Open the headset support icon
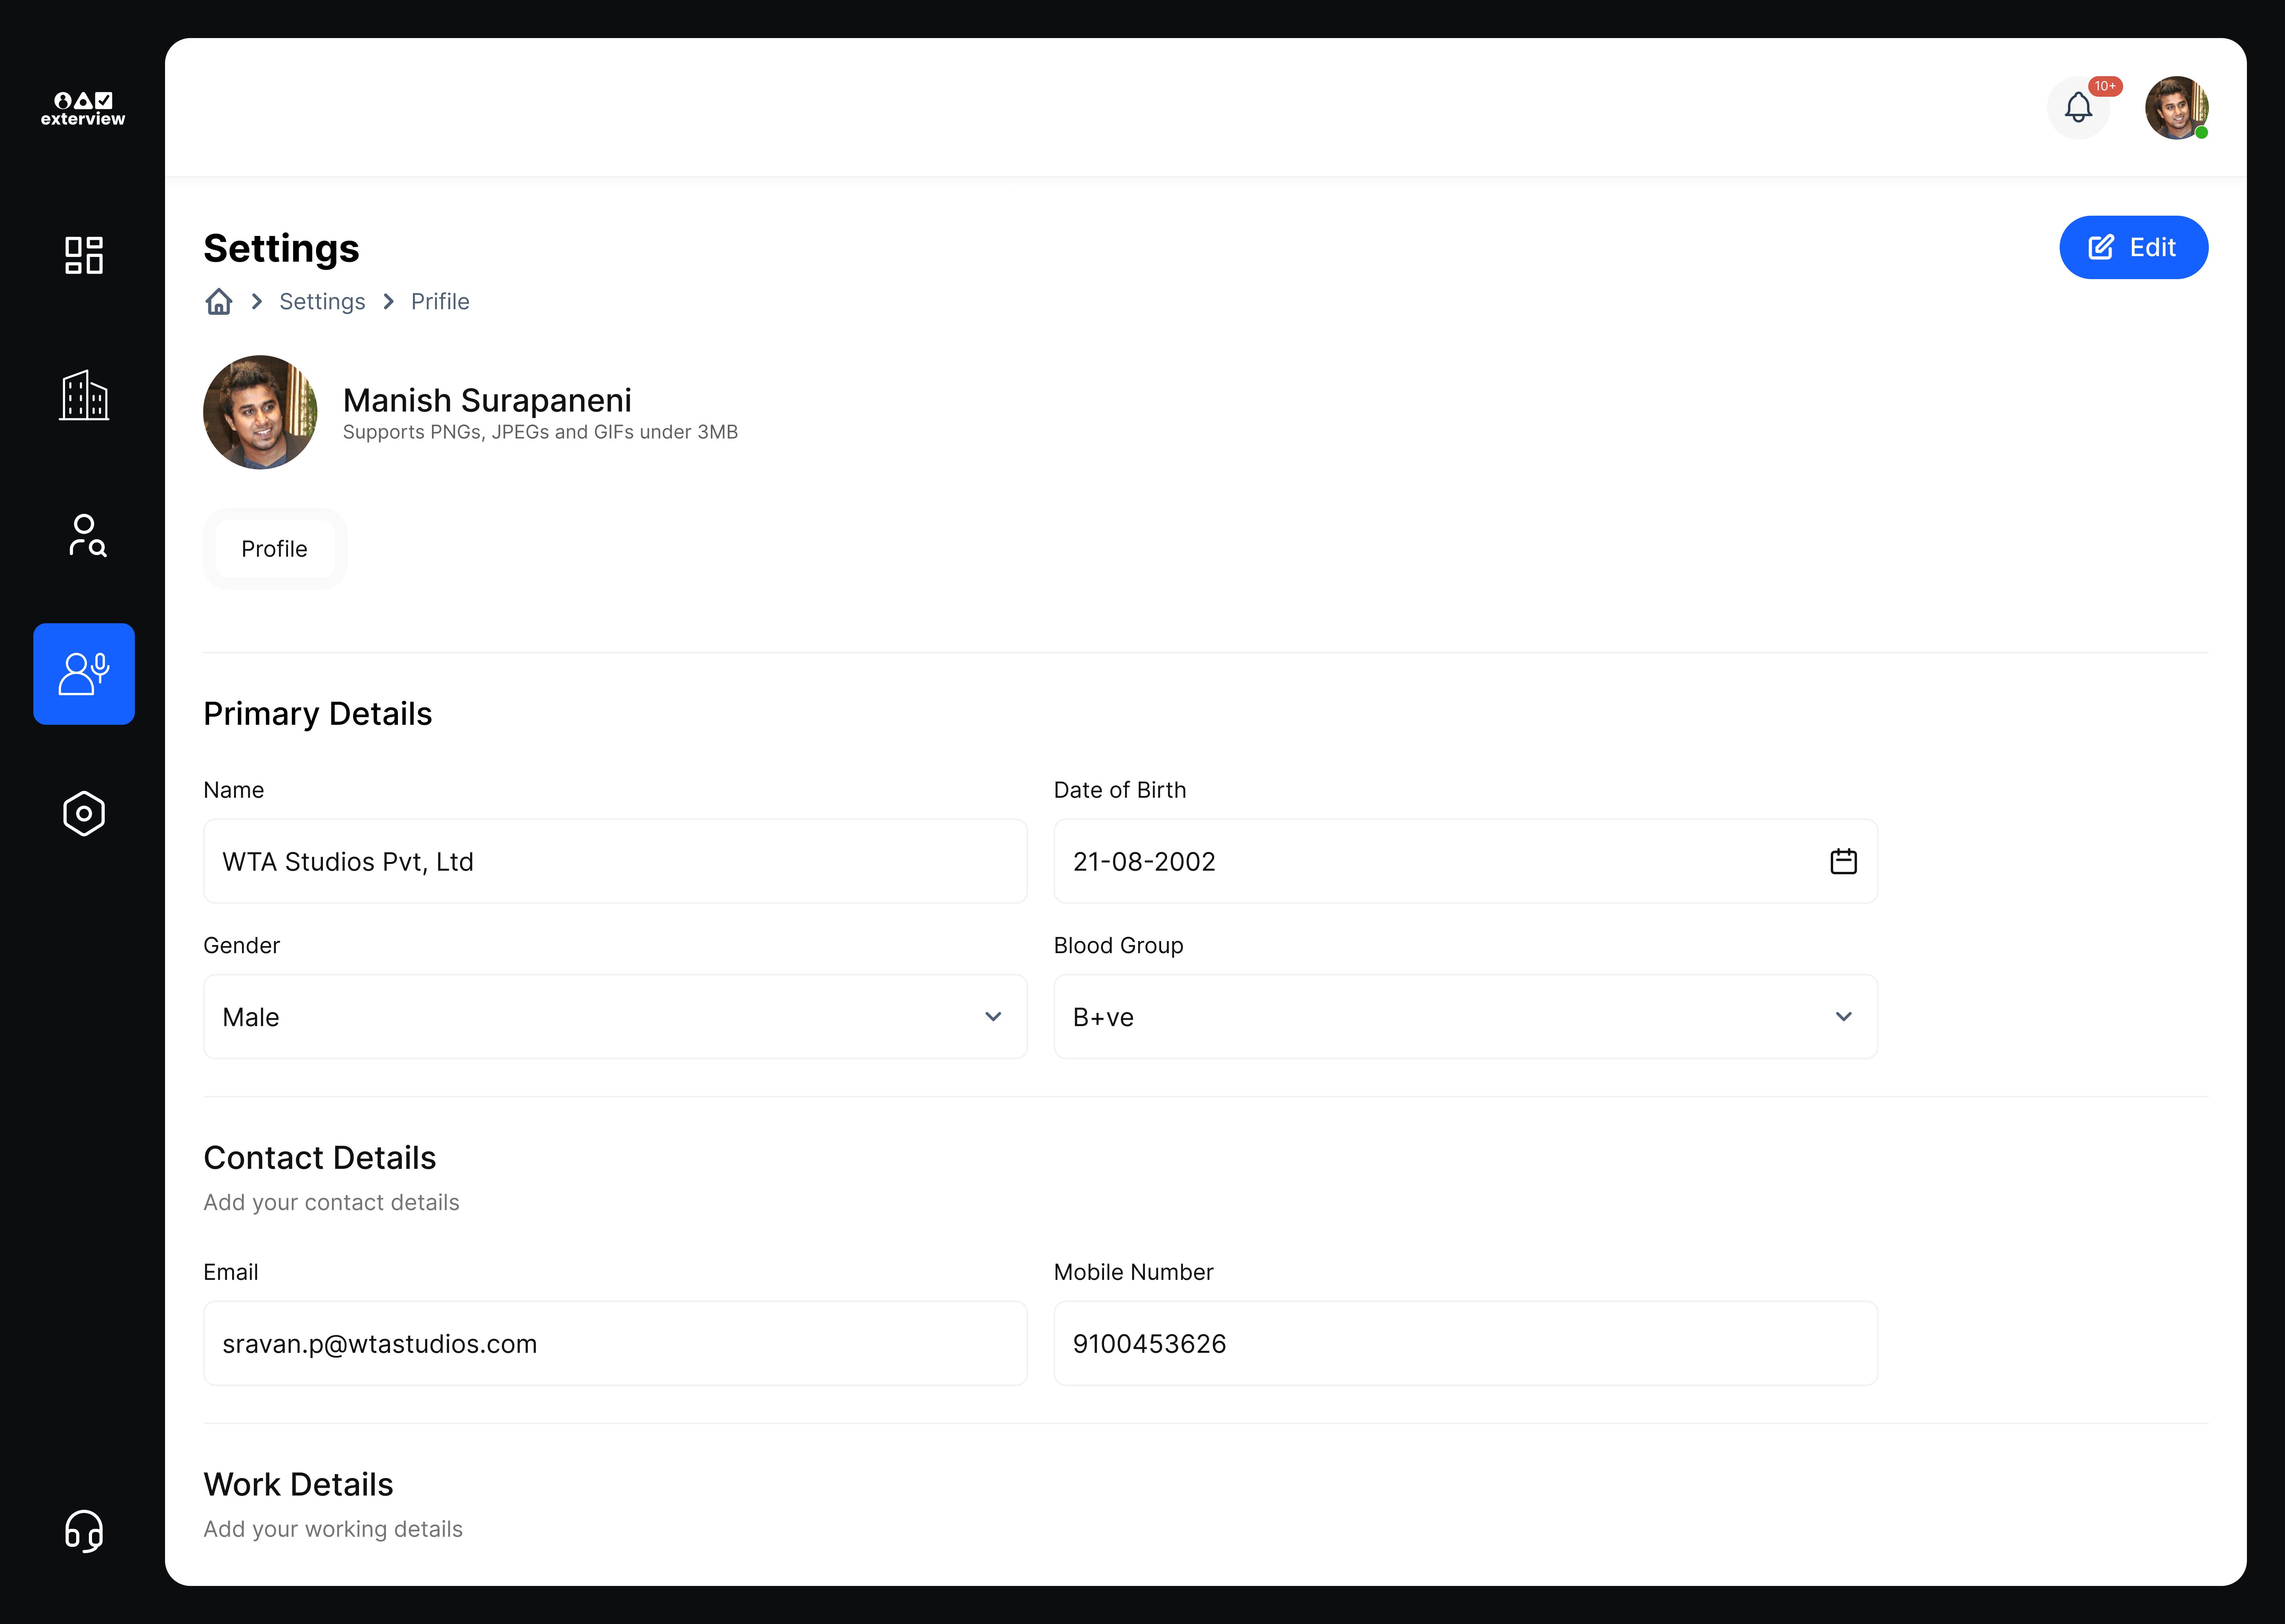The height and width of the screenshot is (1624, 2285). [84, 1531]
